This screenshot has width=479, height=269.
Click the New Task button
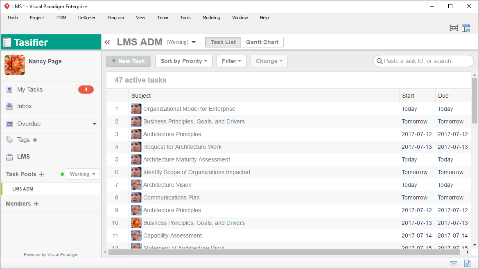(x=128, y=61)
